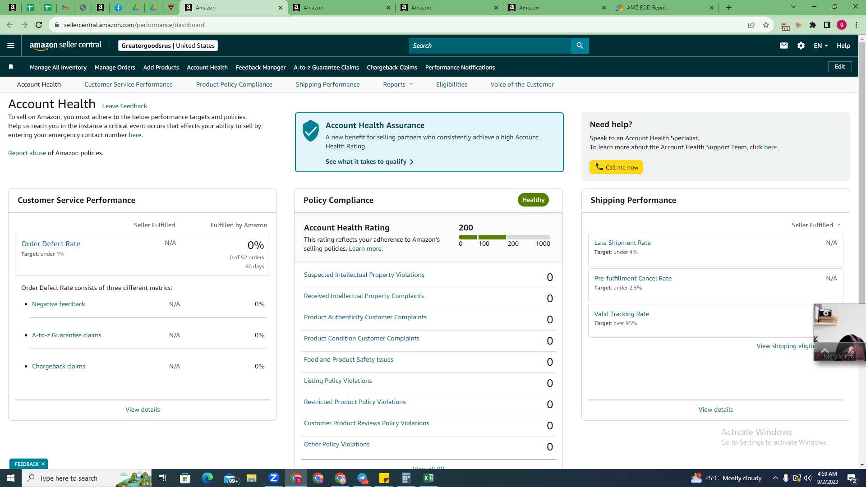Open Performance Notifications

point(460,67)
